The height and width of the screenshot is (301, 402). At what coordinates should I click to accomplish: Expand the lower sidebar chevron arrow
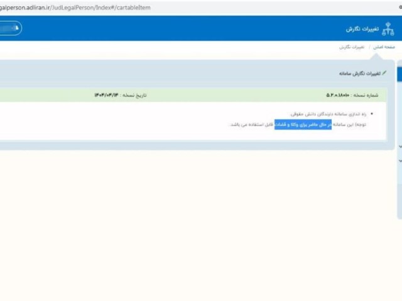tap(400, 161)
